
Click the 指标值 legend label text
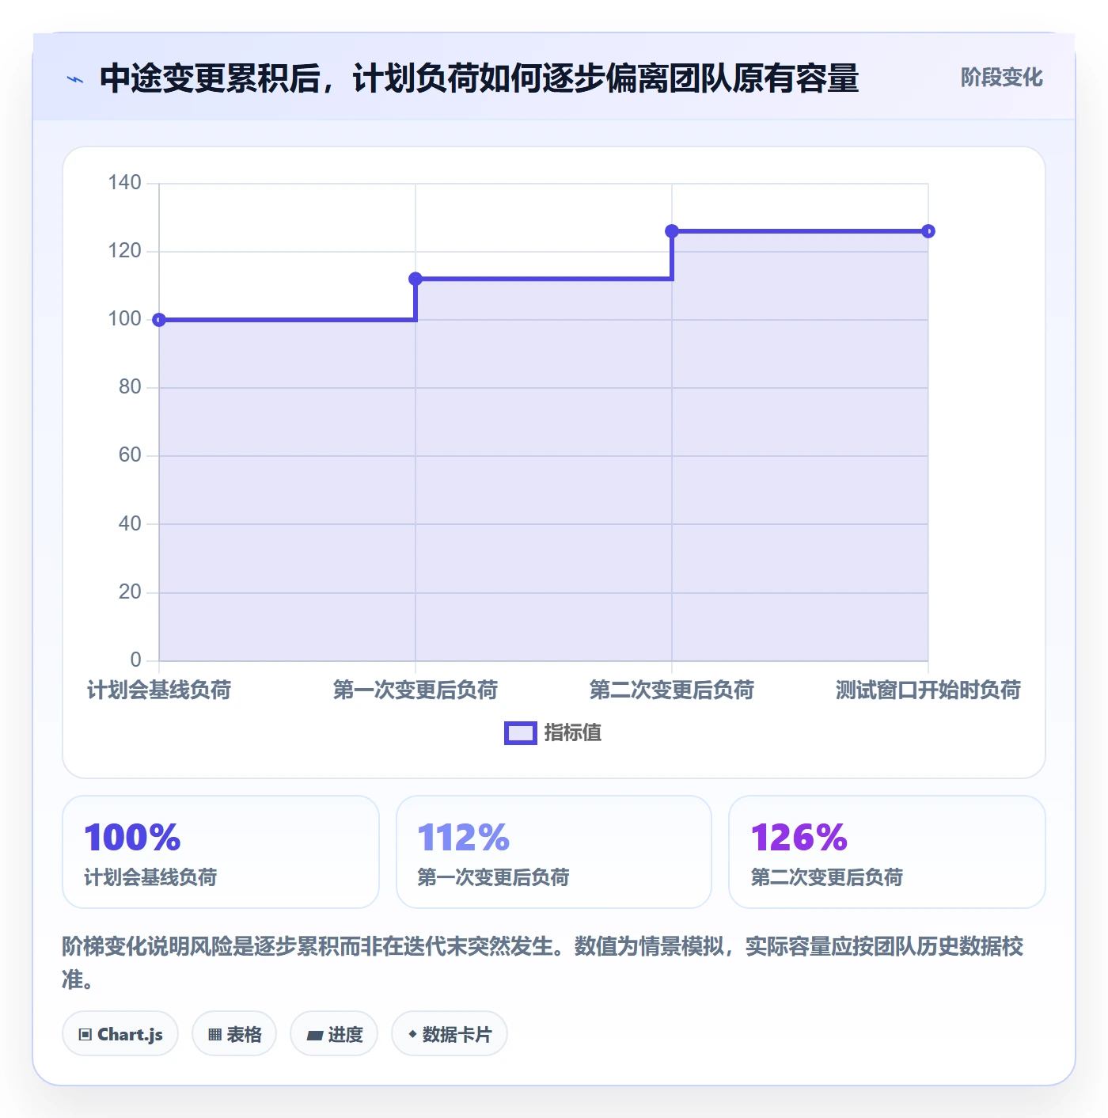click(573, 733)
